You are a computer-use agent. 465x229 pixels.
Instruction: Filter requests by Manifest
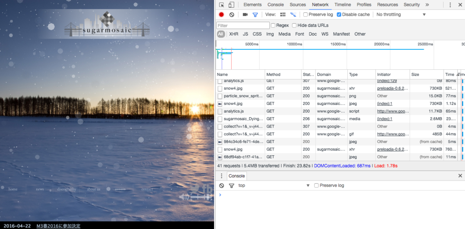point(341,34)
